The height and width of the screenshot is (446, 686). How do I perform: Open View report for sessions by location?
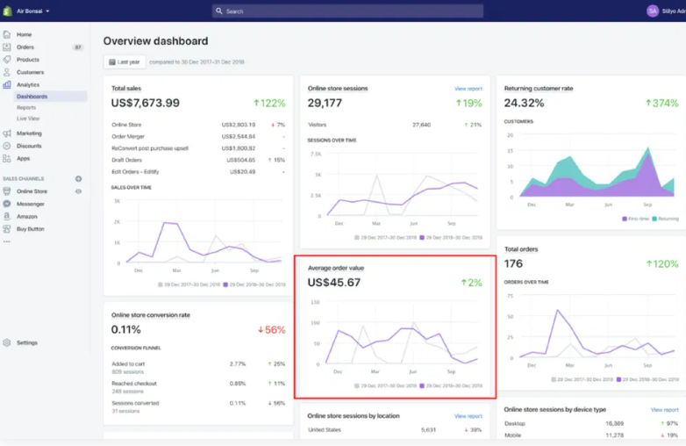pos(468,416)
